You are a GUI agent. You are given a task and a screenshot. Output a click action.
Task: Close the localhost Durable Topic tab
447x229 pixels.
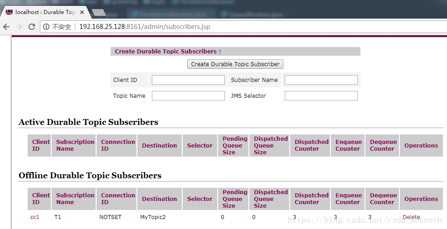click(82, 12)
